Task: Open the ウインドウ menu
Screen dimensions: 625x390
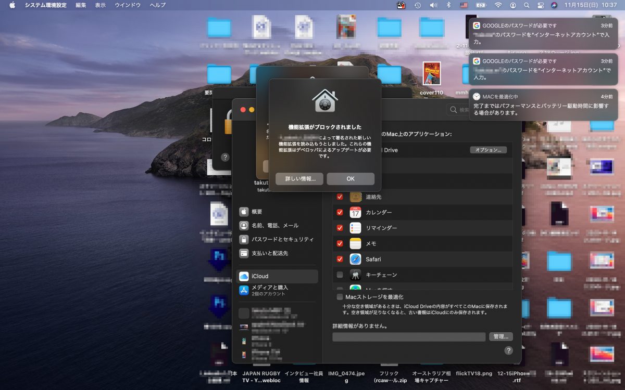Action: pyautogui.click(x=128, y=5)
